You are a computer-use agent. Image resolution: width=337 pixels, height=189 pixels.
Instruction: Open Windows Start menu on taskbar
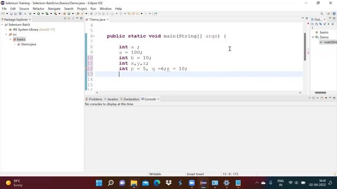pos(99,183)
